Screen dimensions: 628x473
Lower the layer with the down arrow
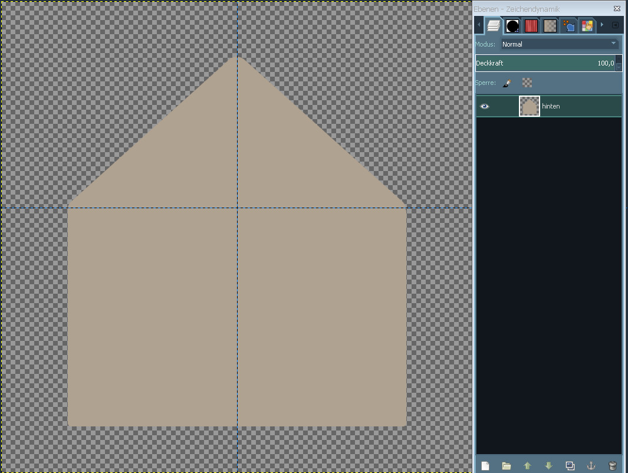548,465
